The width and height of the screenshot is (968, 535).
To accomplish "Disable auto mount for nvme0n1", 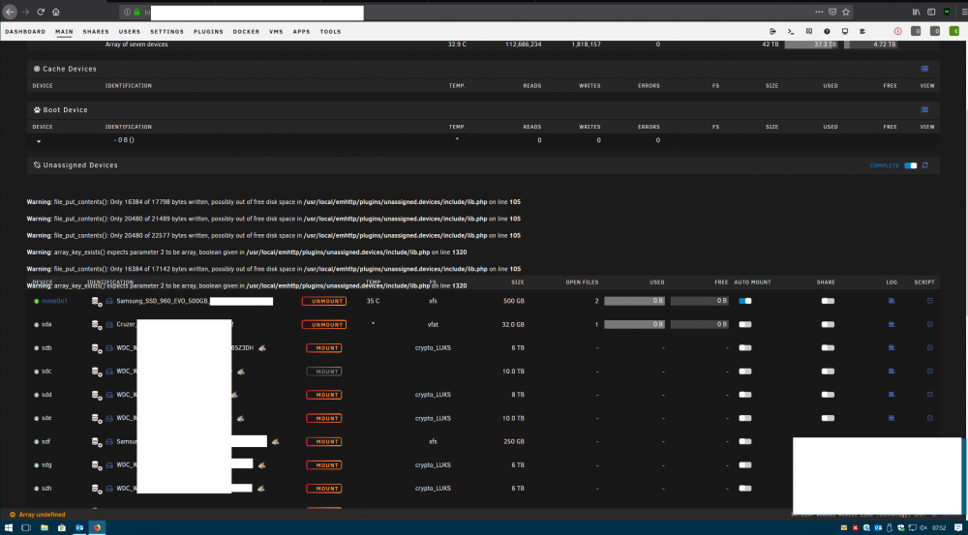I will pos(745,301).
